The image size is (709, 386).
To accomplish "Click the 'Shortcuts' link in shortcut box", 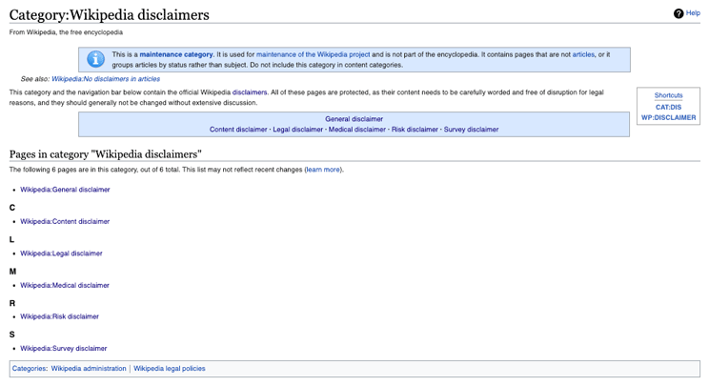I will pyautogui.click(x=668, y=95).
